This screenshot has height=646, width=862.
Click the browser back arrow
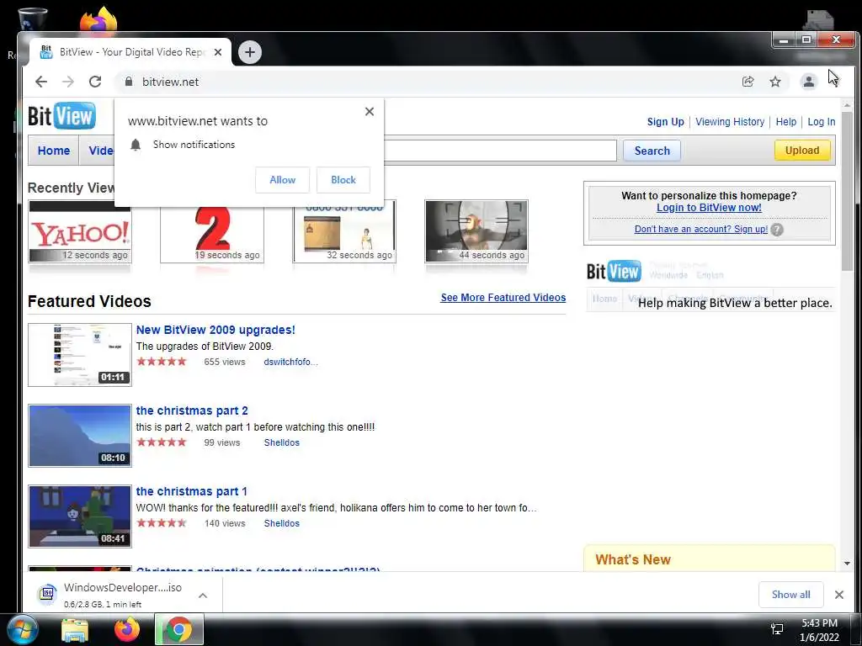(41, 82)
